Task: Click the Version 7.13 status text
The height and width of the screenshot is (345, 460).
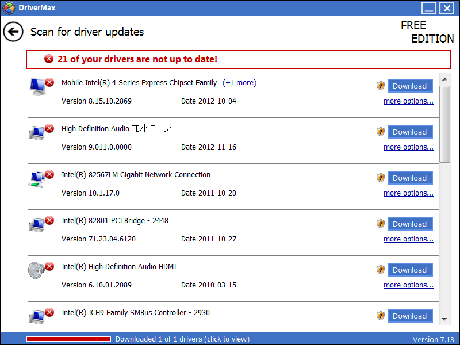Action: pos(434,339)
